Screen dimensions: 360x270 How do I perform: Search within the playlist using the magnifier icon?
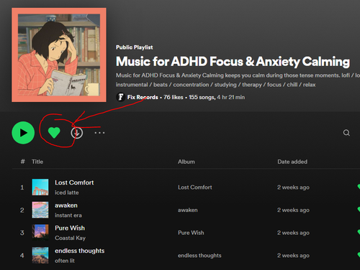pos(346,133)
